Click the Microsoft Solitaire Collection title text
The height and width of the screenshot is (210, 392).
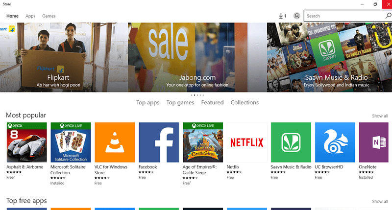[x=68, y=170]
